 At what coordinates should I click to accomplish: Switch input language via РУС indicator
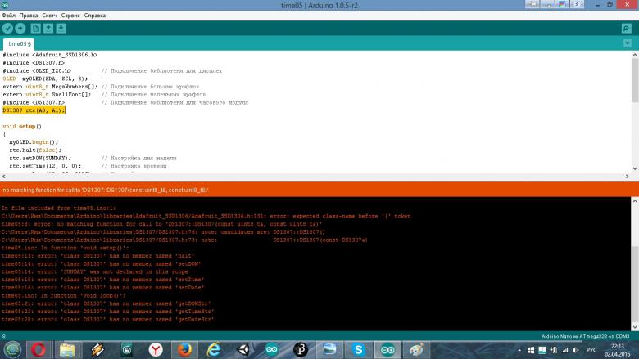pyautogui.click(x=591, y=350)
